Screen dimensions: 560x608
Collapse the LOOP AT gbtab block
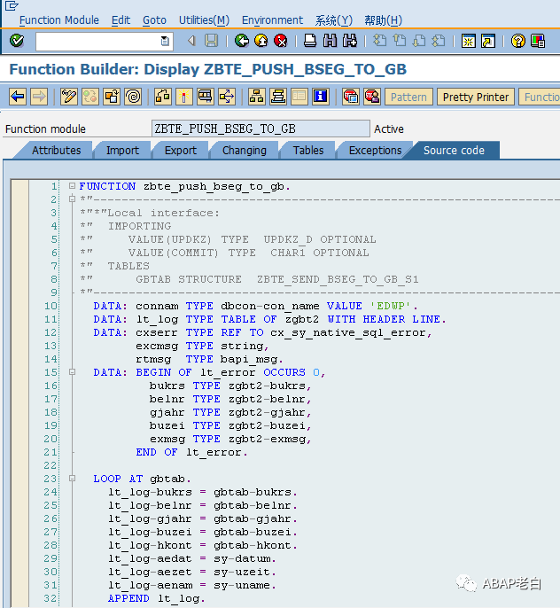72,478
